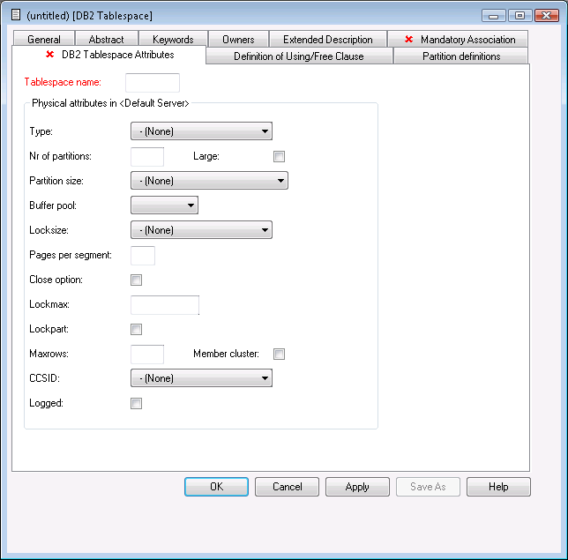568x560 pixels.
Task: Confirm with the OK button
Action: (x=217, y=487)
